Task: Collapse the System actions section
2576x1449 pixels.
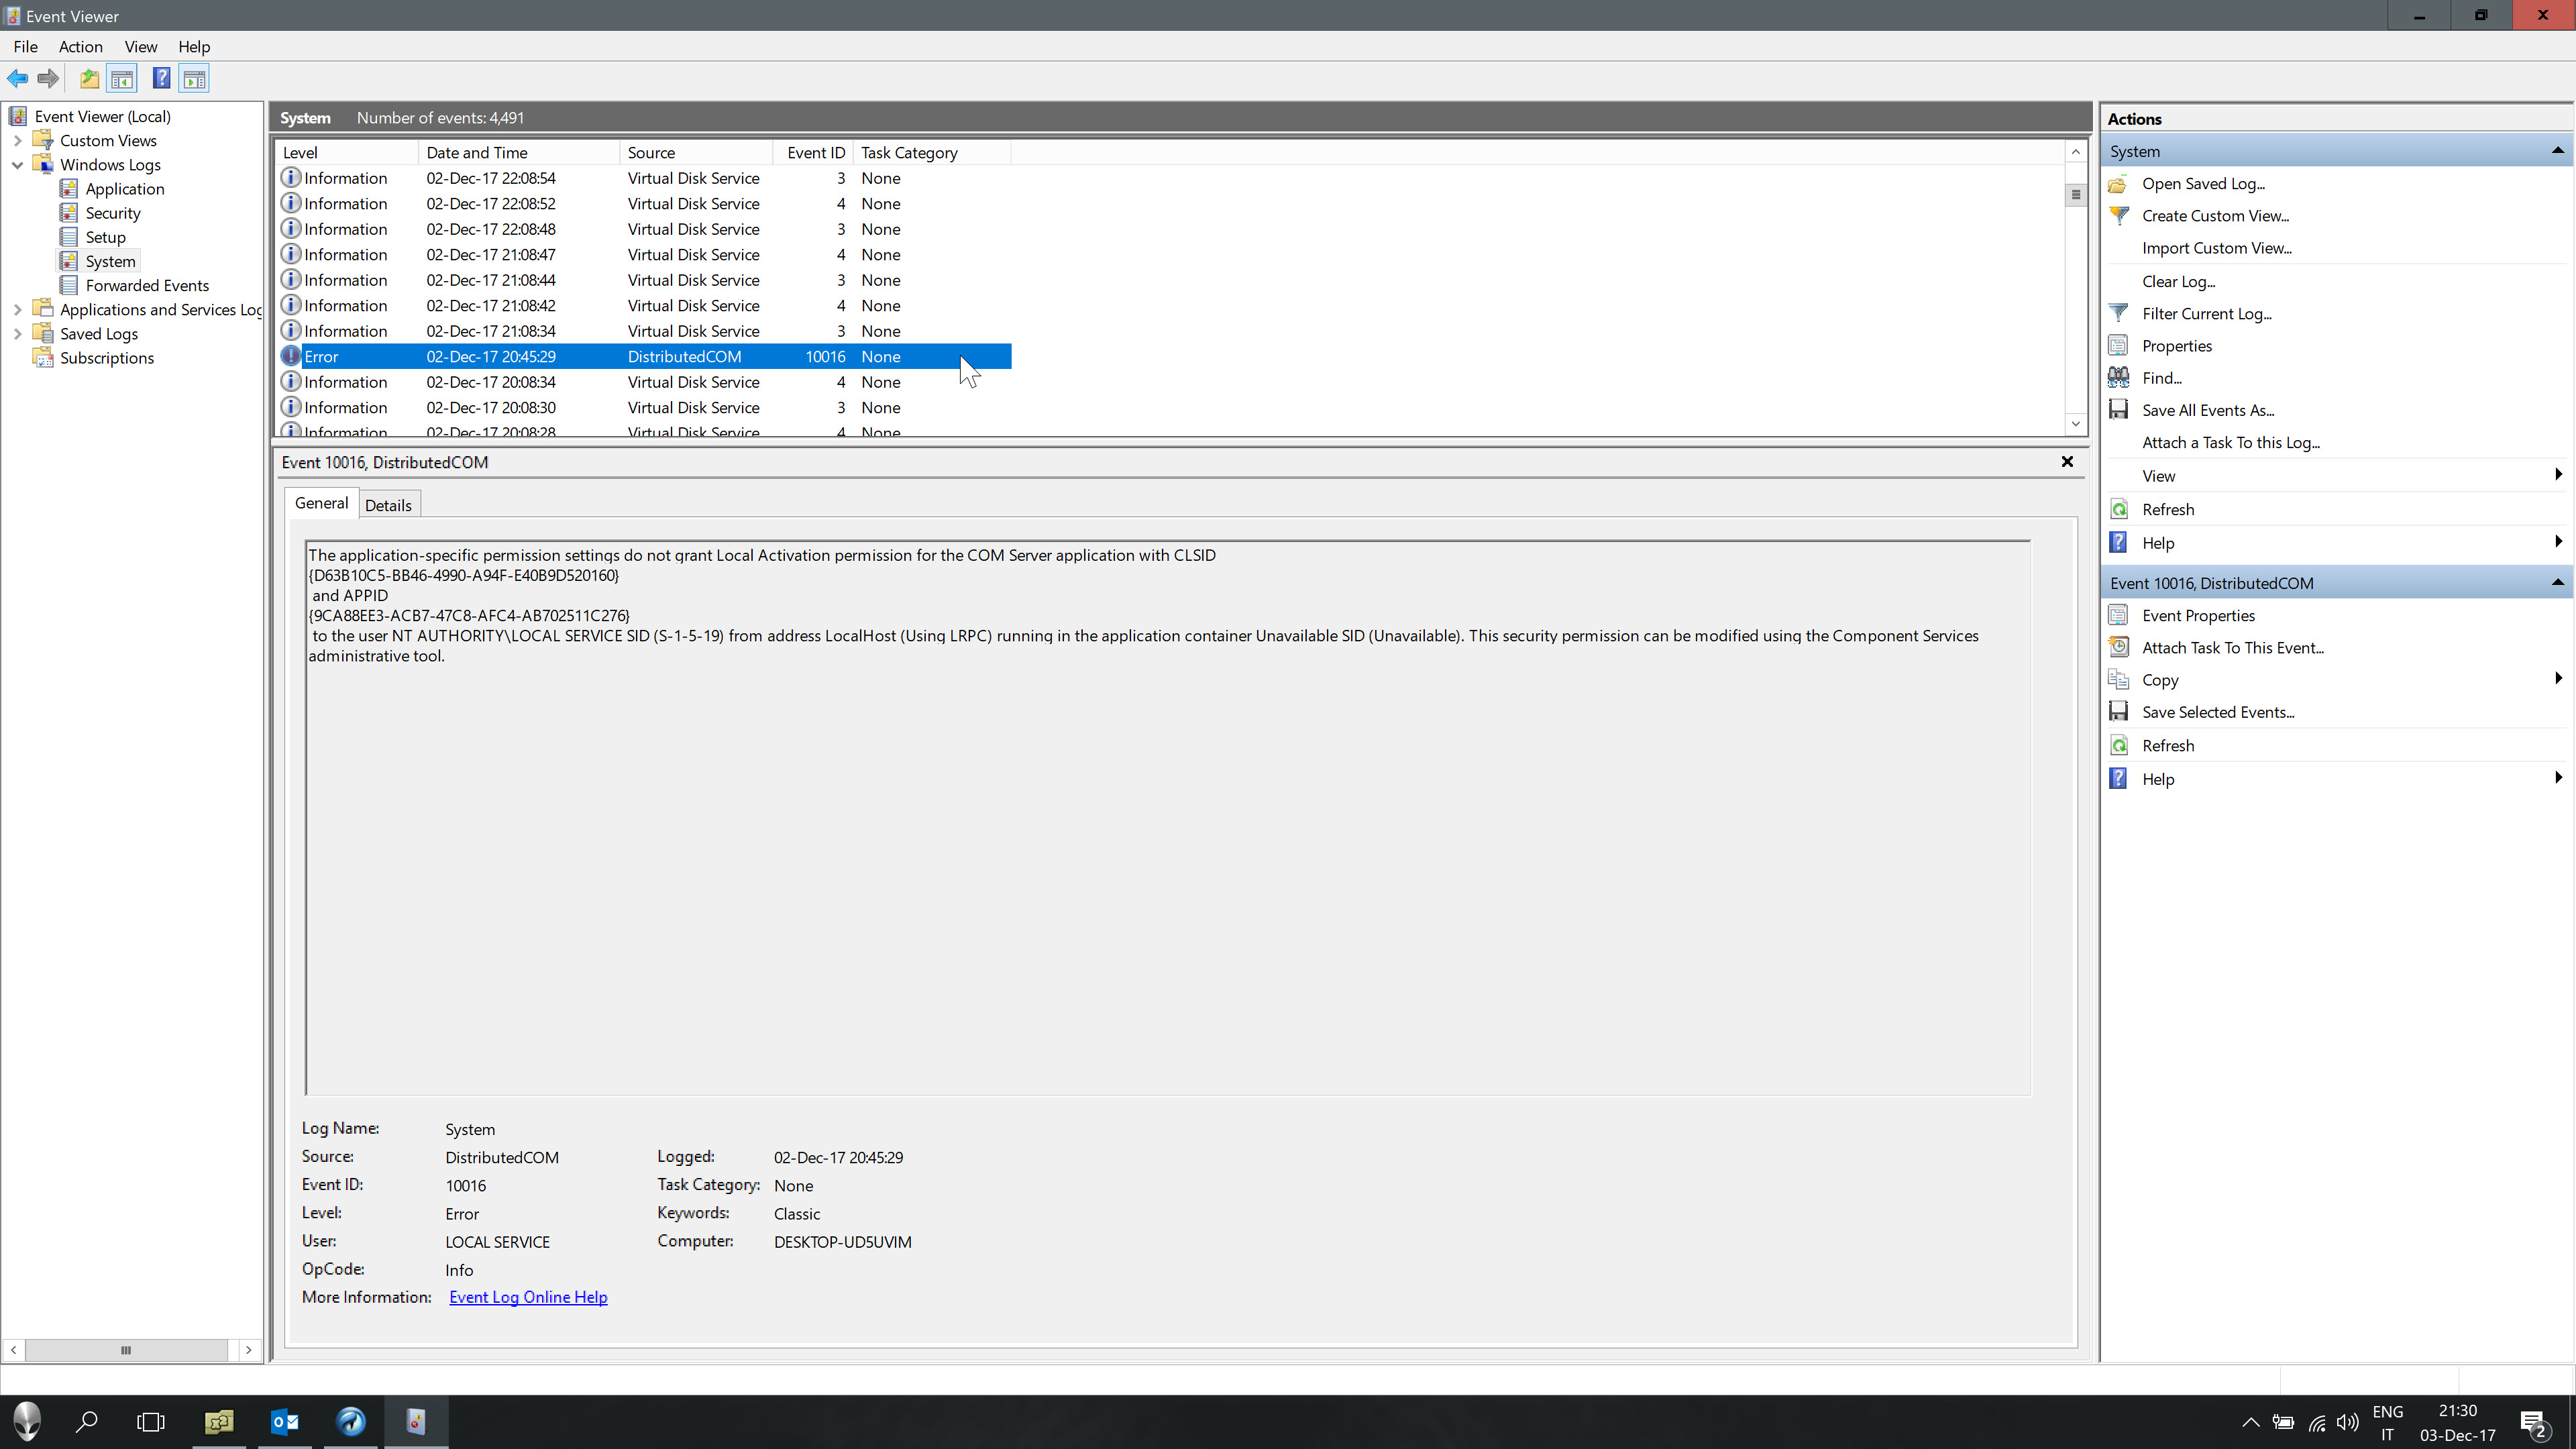Action: [x=2557, y=151]
